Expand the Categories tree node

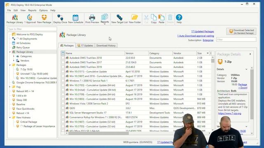pos(14,56)
